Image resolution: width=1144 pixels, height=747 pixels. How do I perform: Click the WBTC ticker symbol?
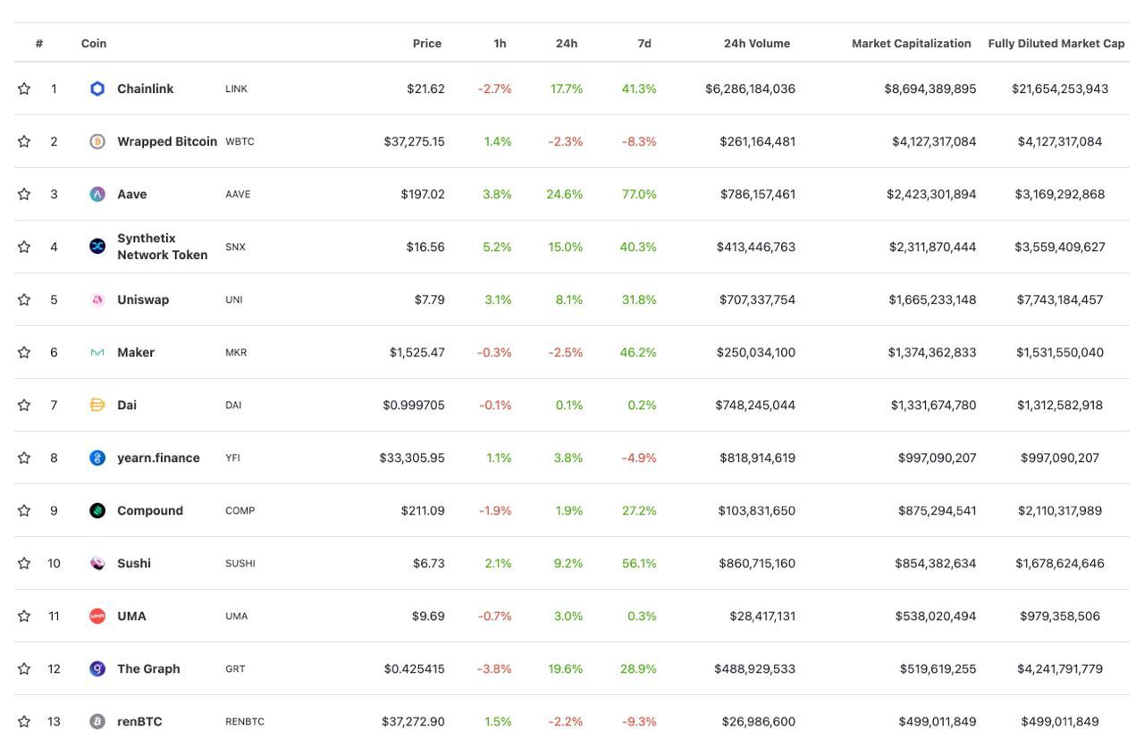pyautogui.click(x=240, y=142)
